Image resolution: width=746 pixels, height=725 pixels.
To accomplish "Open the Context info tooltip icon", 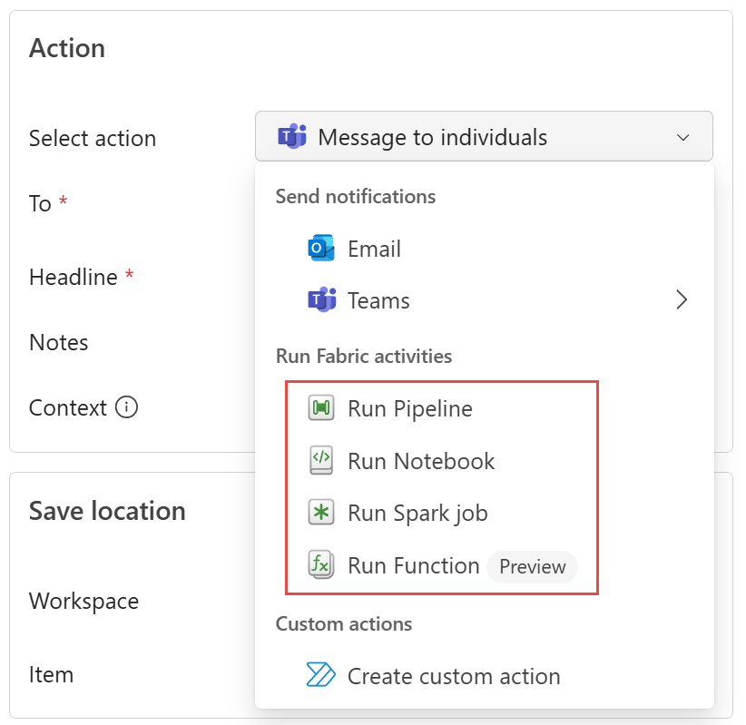I will click(127, 408).
